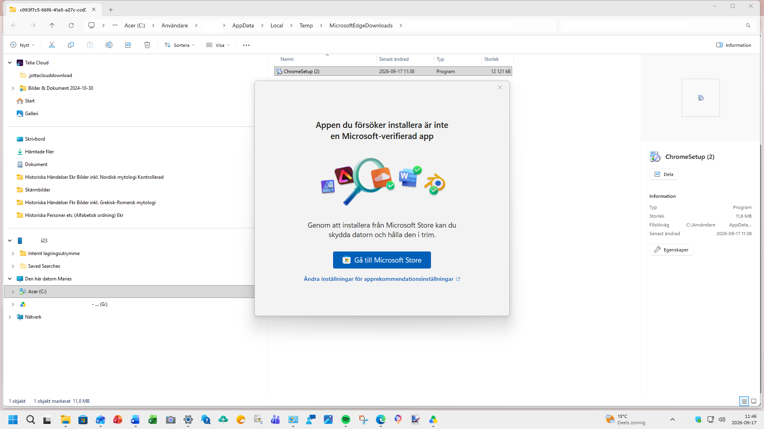Viewport: 764px width, 429px height.
Task: Open Excel from the taskbar
Action: point(153,419)
